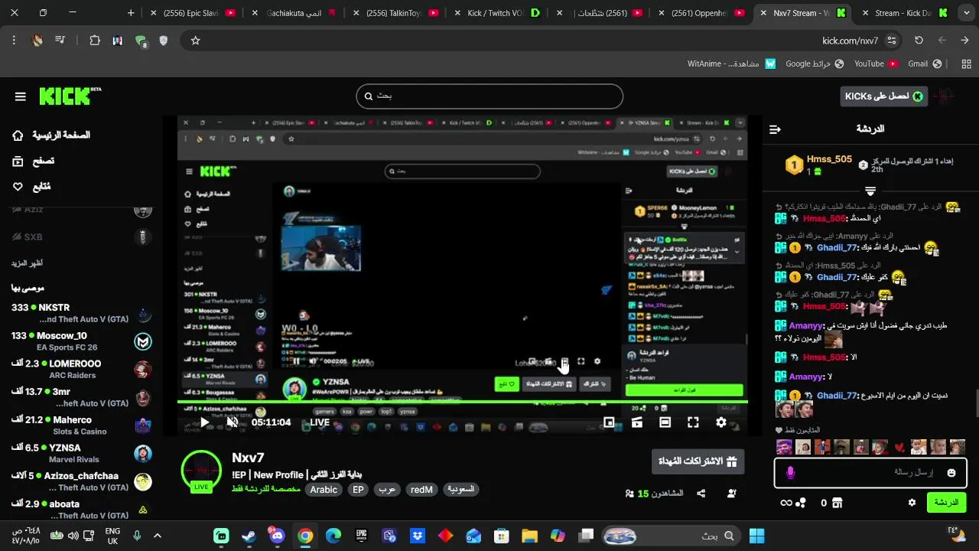This screenshot has height=551, width=979.
Task: Show hidden system tray icons
Action: [158, 536]
